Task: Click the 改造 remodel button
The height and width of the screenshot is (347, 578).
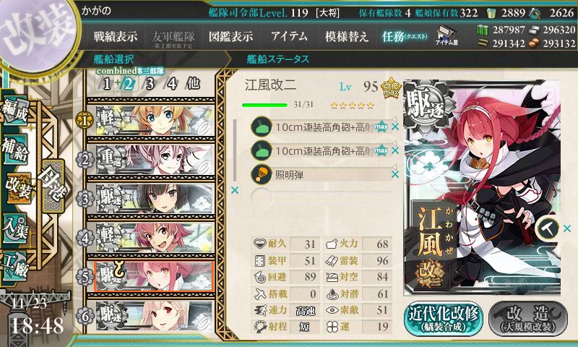Action: point(528,318)
